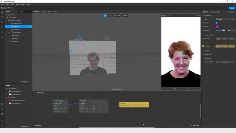236x133 pixels.
Task: Open the Layer dropdown in properties
Action: pyautogui.click(x=225, y=19)
